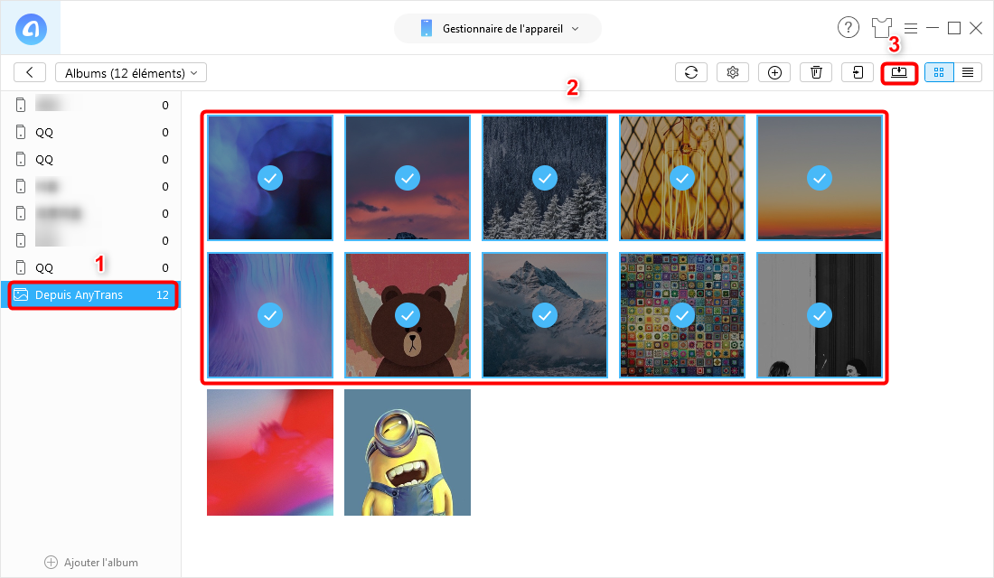
Task: Go back with the arrow button
Action: click(x=30, y=72)
